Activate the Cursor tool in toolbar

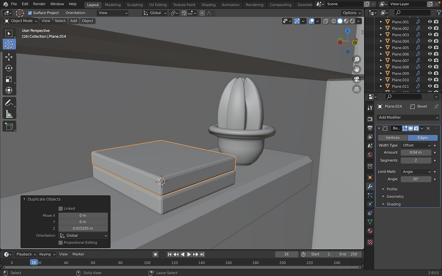pos(9,44)
